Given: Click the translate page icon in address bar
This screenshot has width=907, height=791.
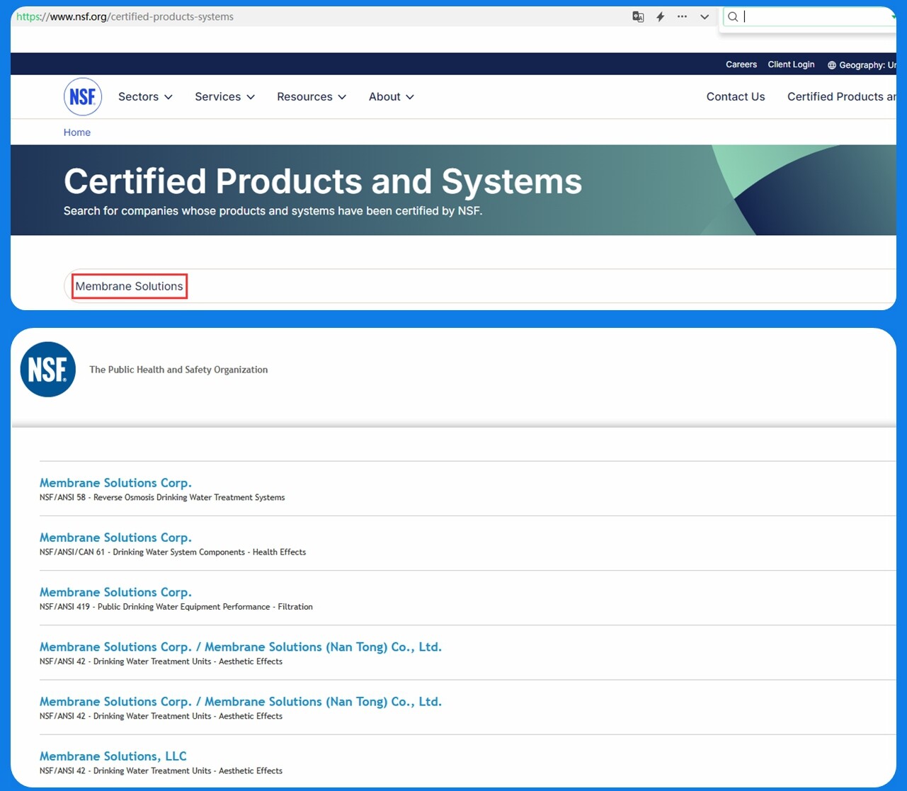Looking at the screenshot, I should 638,17.
